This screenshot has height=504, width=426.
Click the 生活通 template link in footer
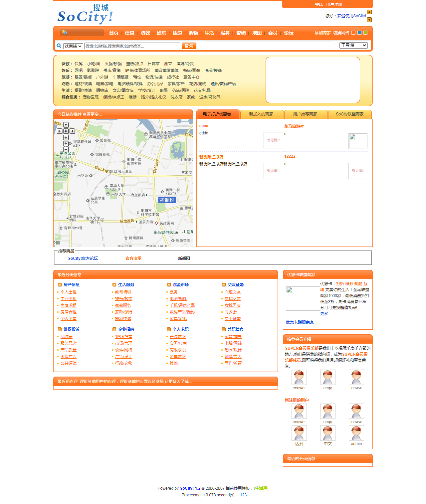click(x=261, y=488)
